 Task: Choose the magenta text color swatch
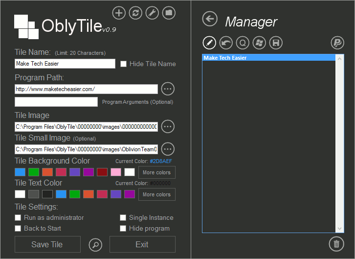click(130, 194)
